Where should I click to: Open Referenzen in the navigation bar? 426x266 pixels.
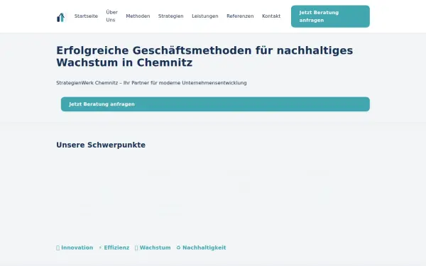tap(240, 16)
